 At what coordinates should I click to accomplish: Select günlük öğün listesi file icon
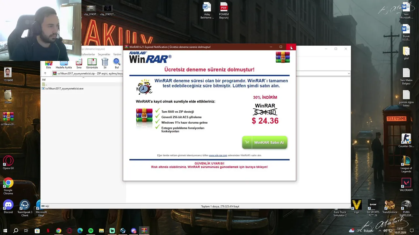pos(406,99)
